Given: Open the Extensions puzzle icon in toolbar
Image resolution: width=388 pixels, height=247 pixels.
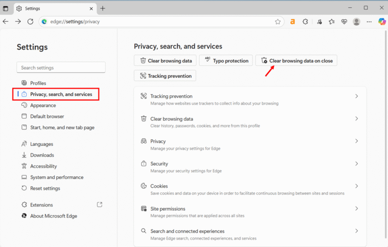Looking at the screenshot, I should coord(305,22).
